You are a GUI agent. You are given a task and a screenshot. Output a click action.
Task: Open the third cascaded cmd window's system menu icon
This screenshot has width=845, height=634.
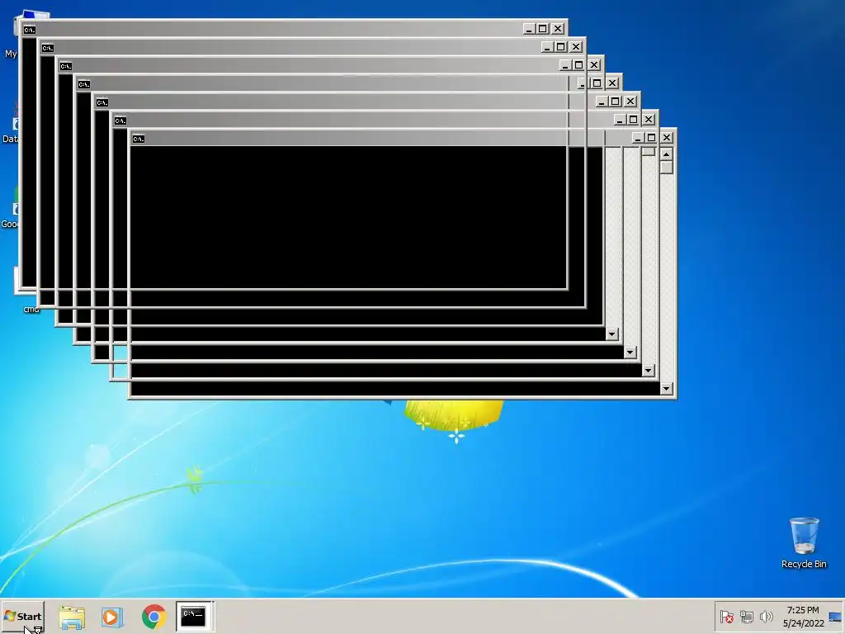pos(66,66)
